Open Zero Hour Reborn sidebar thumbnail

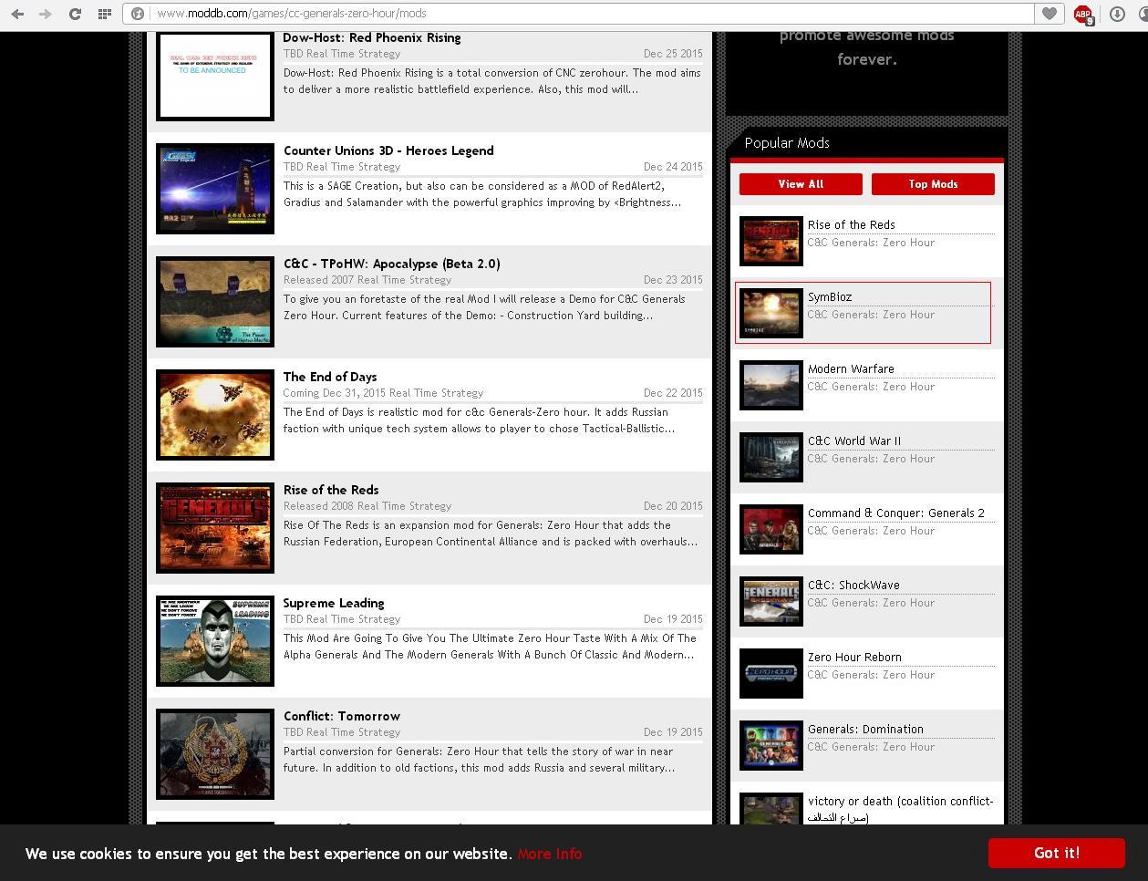[771, 673]
